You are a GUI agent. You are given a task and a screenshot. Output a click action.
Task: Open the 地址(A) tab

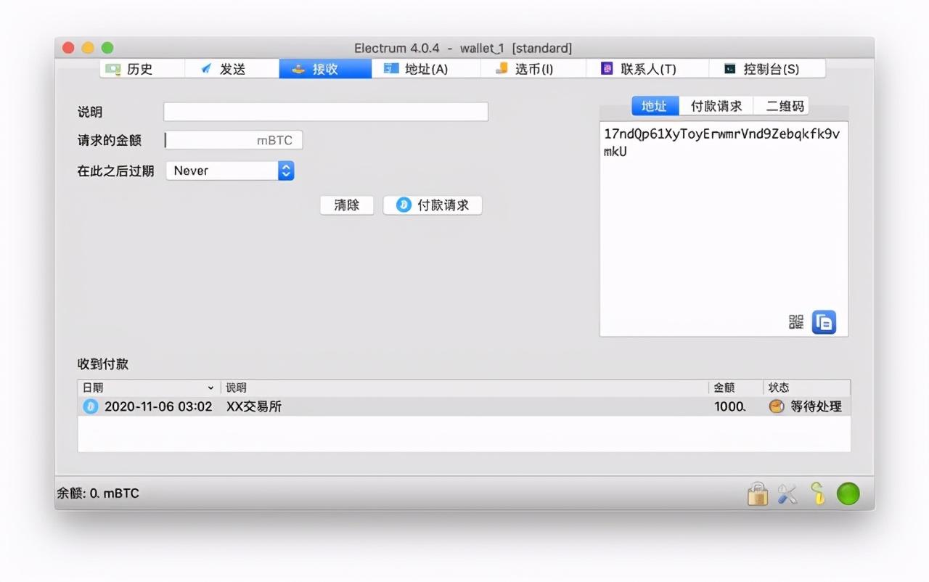pyautogui.click(x=426, y=69)
